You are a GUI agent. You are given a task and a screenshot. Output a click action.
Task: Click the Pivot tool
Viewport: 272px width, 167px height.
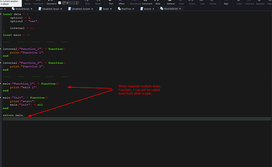[x=87, y=2]
